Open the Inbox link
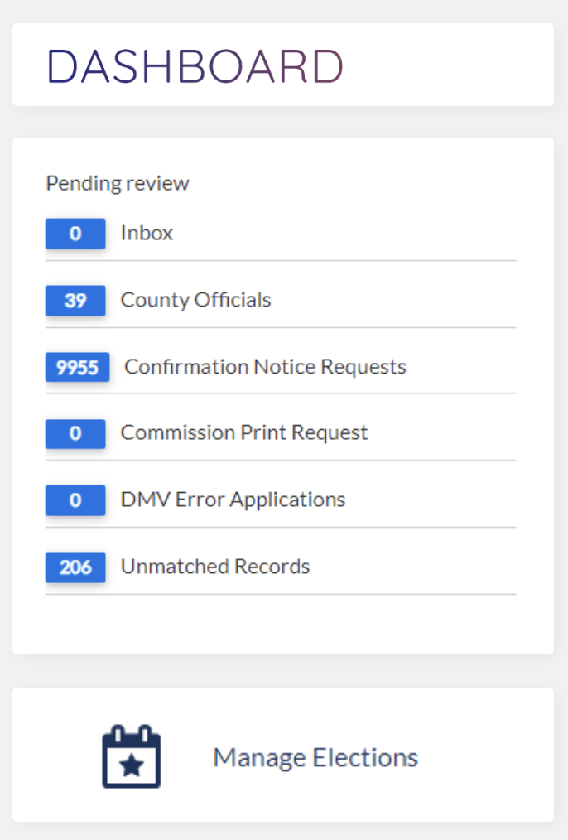 click(x=147, y=233)
